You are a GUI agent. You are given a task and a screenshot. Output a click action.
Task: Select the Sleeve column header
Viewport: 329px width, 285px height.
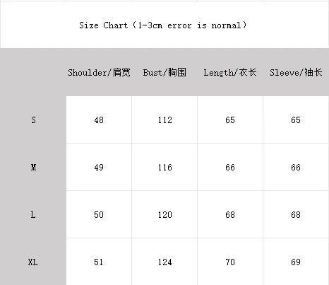tap(296, 72)
